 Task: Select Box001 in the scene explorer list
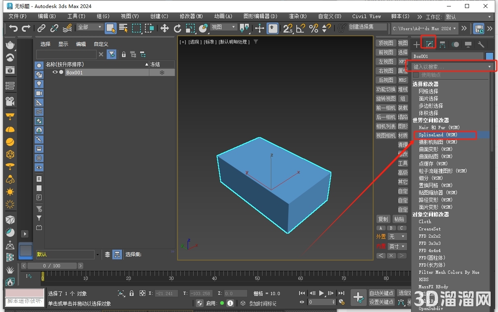(74, 72)
